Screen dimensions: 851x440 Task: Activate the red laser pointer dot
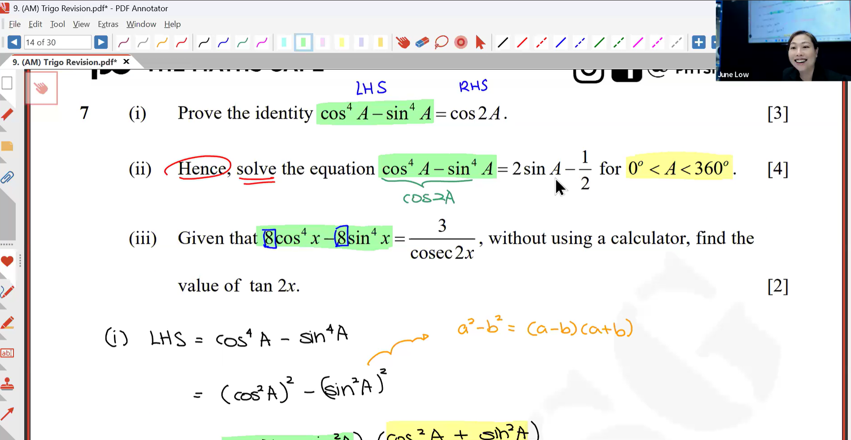tap(461, 43)
